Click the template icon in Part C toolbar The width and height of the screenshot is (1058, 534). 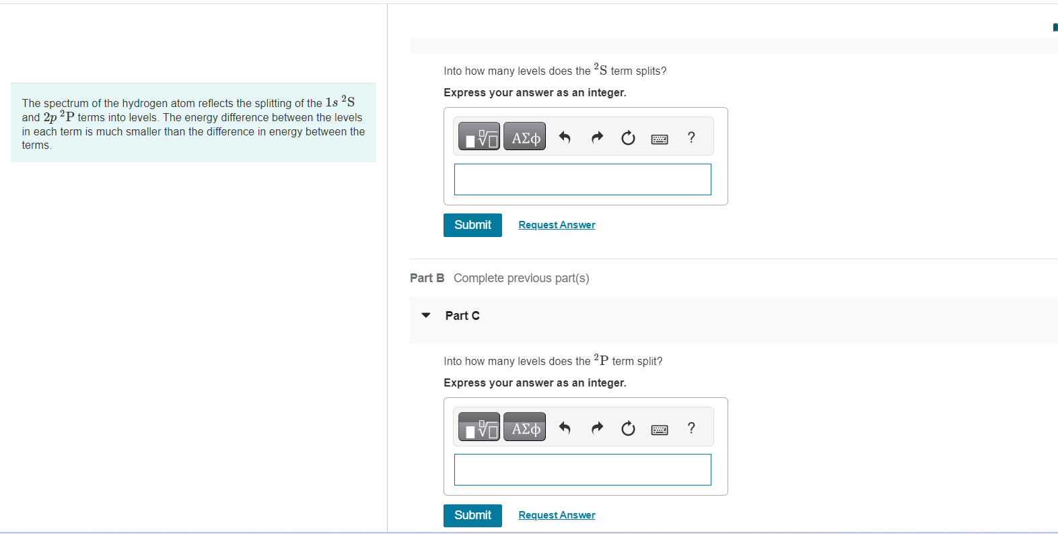tap(479, 427)
